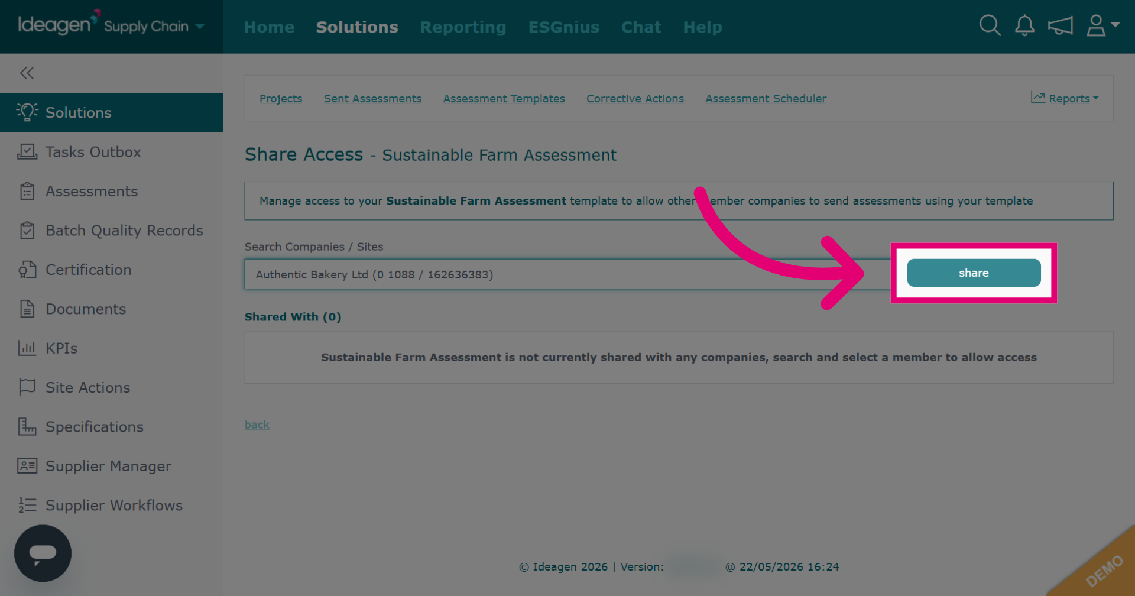Go to Assessment Templates tab
This screenshot has width=1135, height=596.
pyautogui.click(x=504, y=99)
